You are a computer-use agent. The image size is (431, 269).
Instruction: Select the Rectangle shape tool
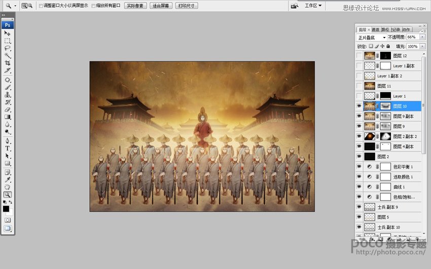8,163
